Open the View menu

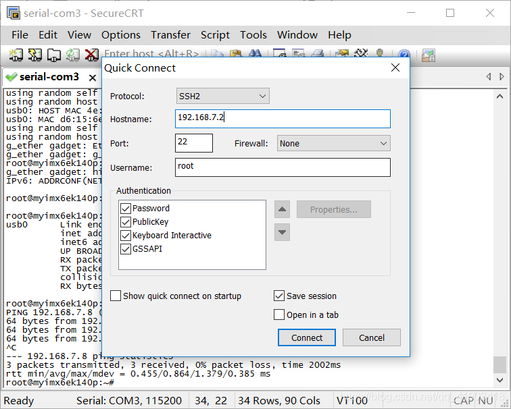(x=79, y=35)
